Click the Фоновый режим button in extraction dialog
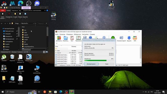The width and height of the screenshot is (167, 94). [91, 64]
